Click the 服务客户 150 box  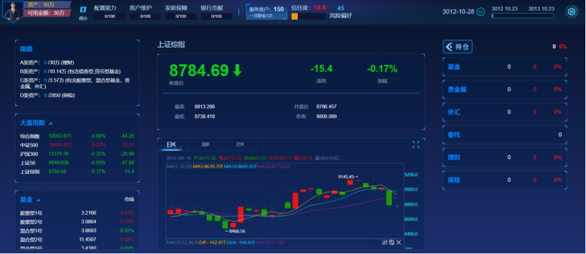coord(266,11)
